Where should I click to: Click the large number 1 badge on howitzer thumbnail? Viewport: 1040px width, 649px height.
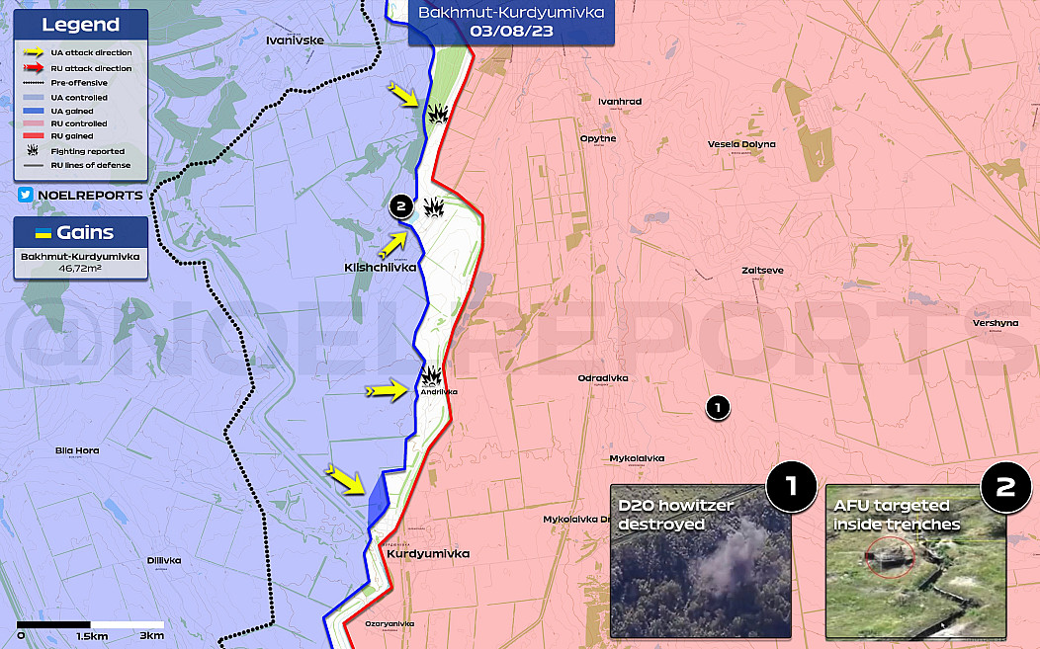click(790, 485)
